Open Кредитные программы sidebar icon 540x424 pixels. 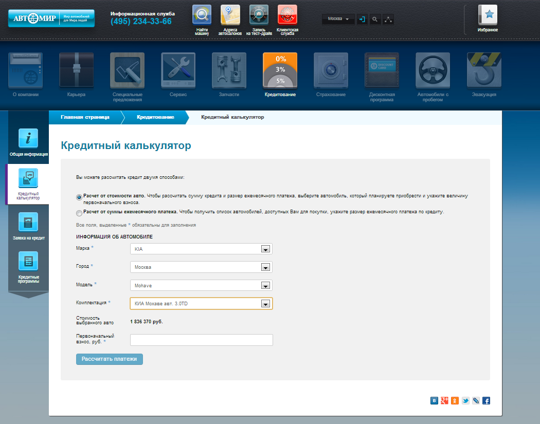coord(28,261)
